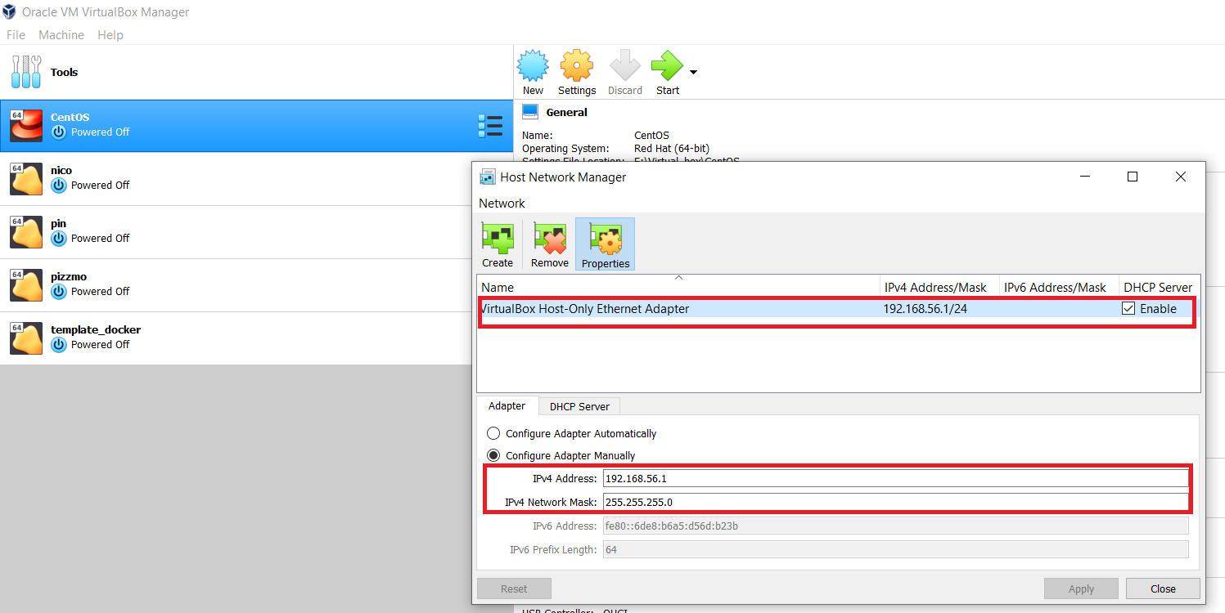This screenshot has width=1225, height=613.
Task: Click the Discard toolbar icon
Action: coord(625,65)
